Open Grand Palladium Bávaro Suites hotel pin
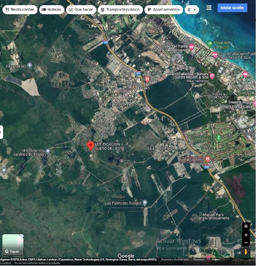This screenshot has width=256, height=266. pos(212,76)
